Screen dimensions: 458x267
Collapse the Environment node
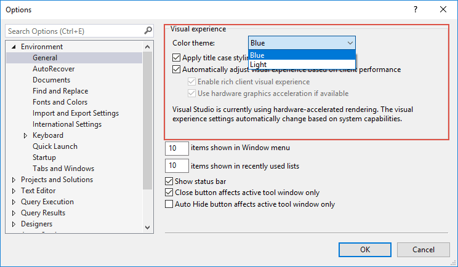click(x=14, y=47)
